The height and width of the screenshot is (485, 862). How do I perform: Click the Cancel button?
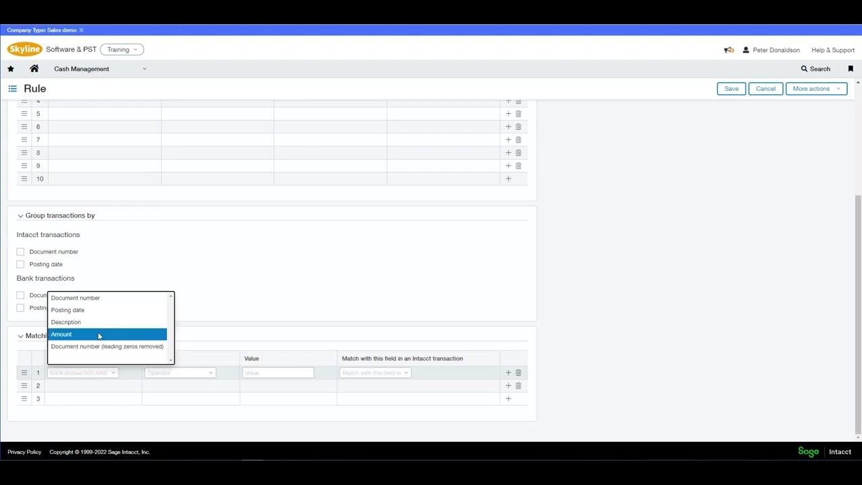pos(766,89)
